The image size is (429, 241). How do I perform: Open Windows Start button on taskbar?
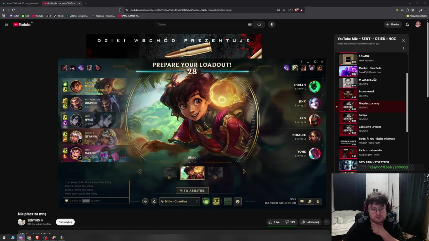tap(4, 238)
